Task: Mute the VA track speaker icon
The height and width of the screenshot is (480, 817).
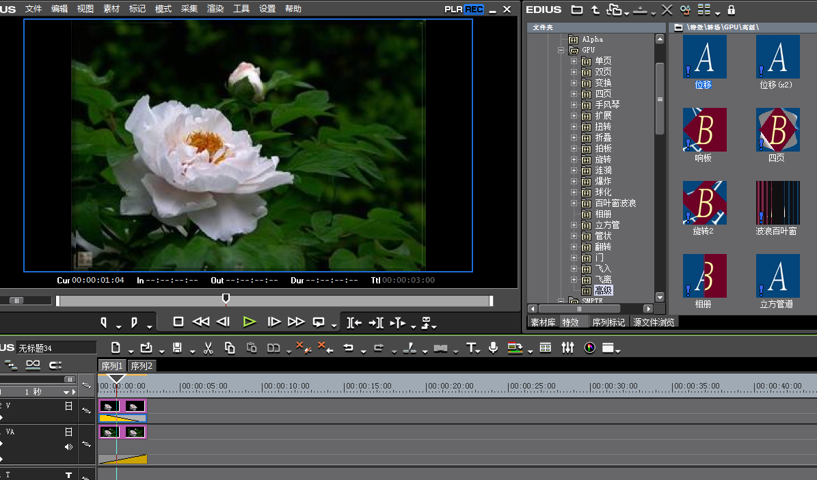Action: 68,447
